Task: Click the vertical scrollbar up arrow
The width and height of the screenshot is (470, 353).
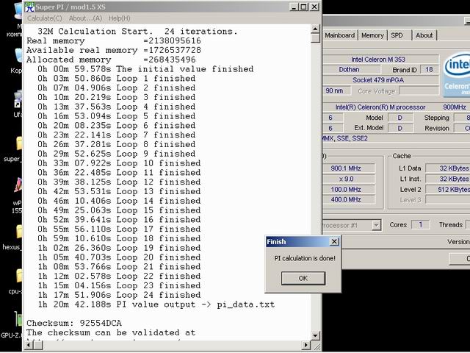Action: click(315, 29)
